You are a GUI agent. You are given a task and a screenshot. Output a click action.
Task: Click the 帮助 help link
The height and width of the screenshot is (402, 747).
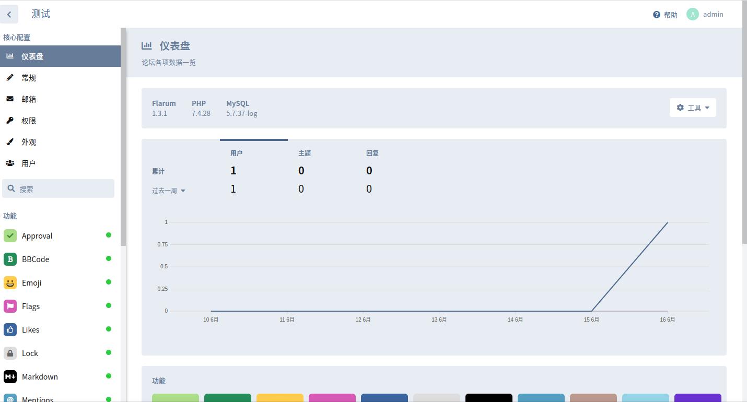pyautogui.click(x=665, y=15)
